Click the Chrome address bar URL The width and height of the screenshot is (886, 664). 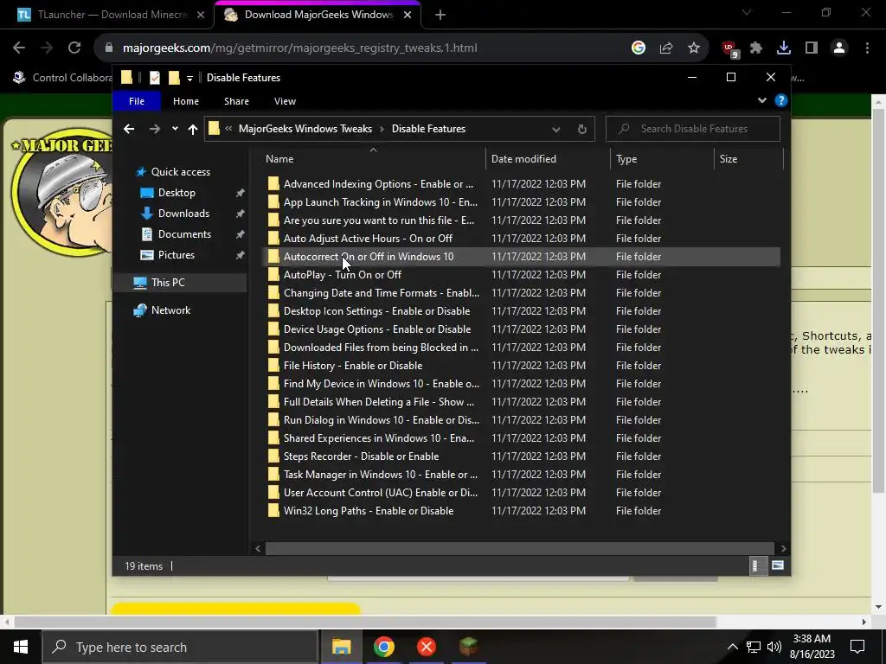click(x=300, y=48)
